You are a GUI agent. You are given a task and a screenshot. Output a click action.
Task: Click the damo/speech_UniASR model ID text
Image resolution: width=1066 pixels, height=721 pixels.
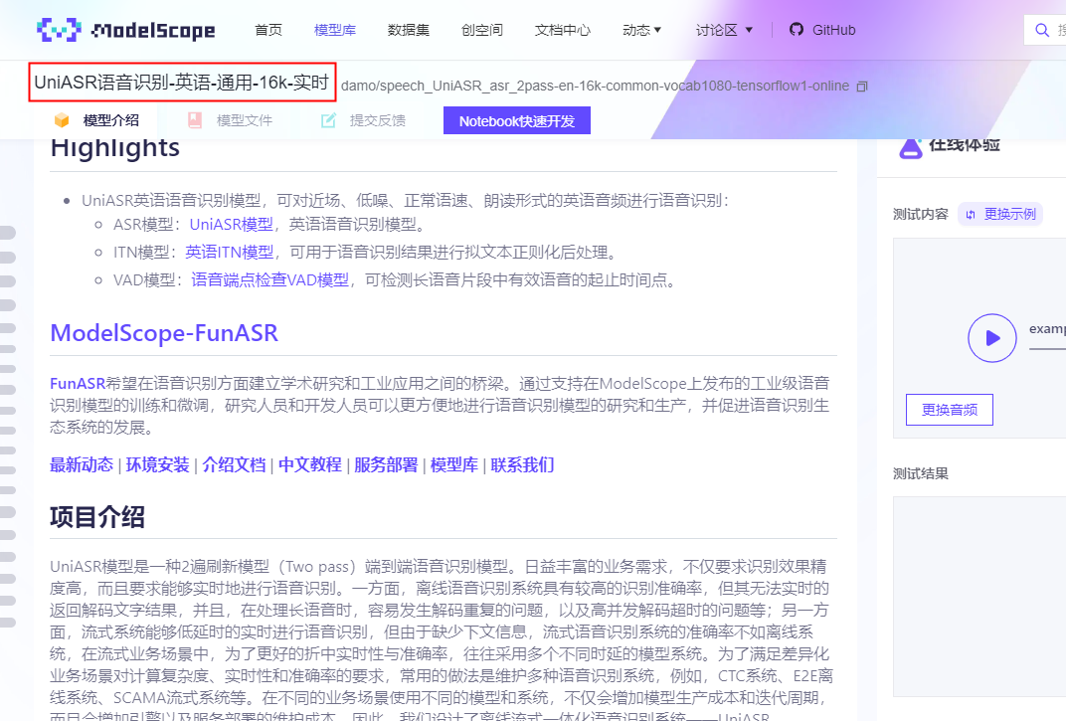click(x=595, y=87)
